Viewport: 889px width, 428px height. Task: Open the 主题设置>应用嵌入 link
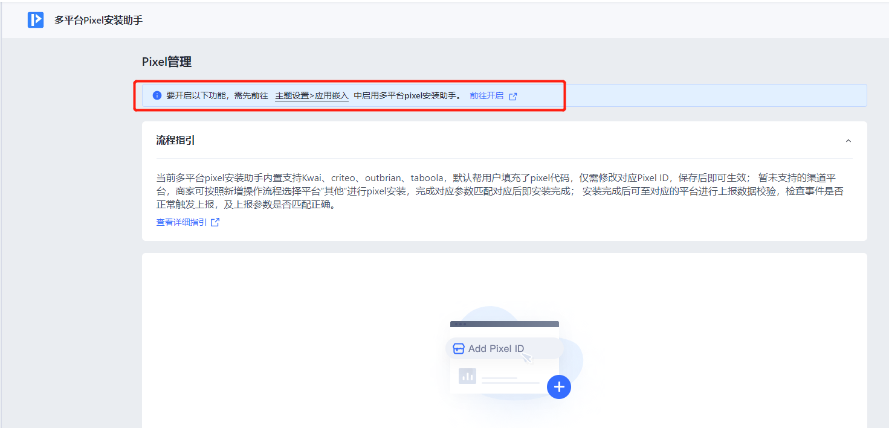tap(311, 95)
